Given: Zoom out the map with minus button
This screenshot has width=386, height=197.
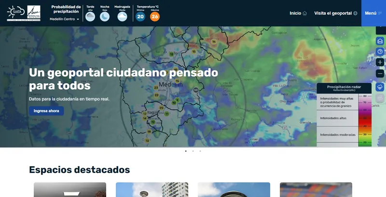Looking at the screenshot, I should click(380, 74).
